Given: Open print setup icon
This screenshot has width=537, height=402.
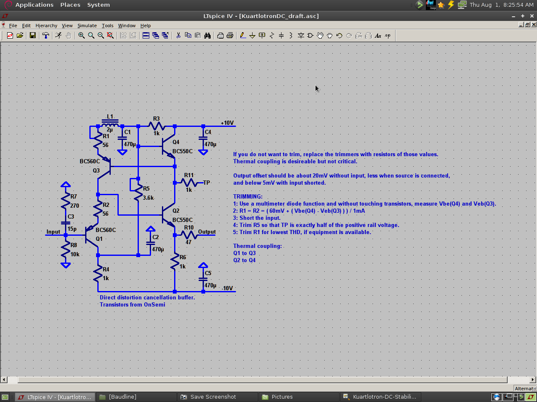Looking at the screenshot, I should click(220, 36).
